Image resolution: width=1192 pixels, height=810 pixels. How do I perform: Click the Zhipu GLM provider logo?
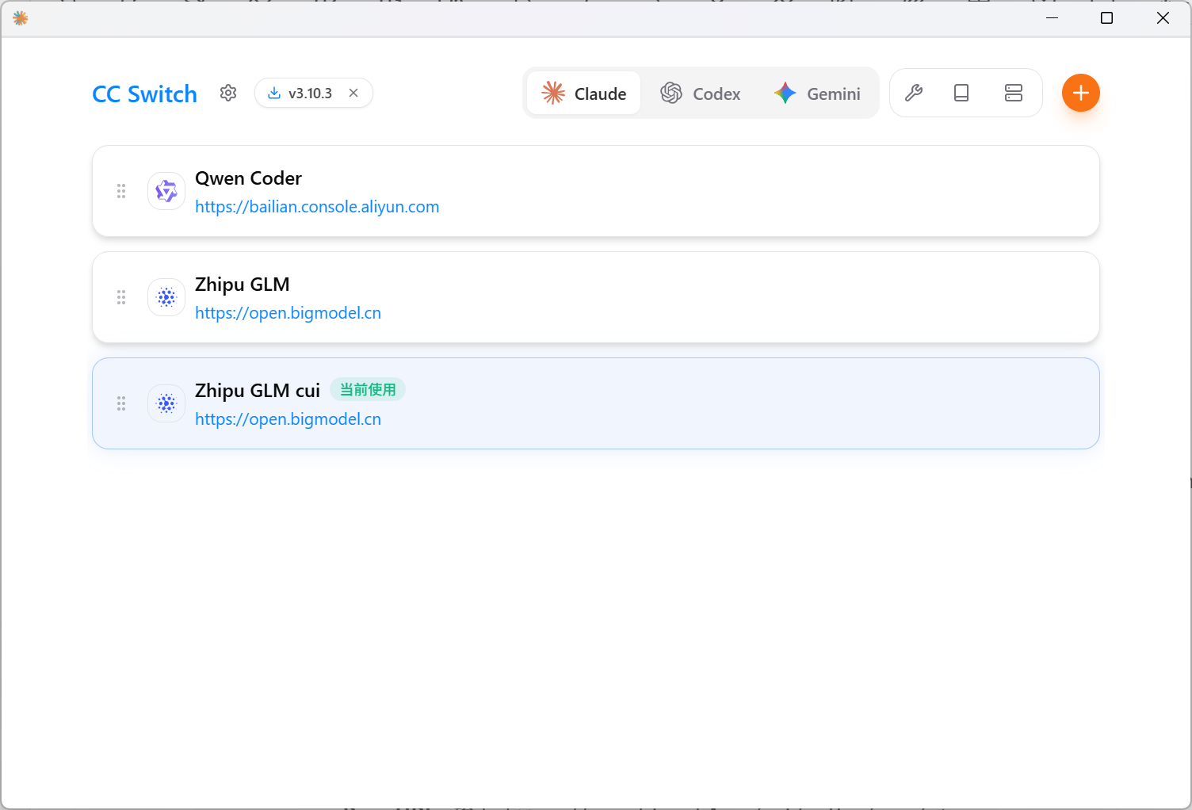(x=166, y=297)
